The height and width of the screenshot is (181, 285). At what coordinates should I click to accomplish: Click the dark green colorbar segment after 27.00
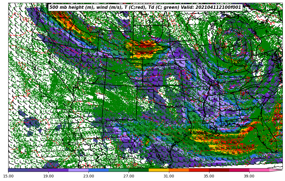click(139, 170)
